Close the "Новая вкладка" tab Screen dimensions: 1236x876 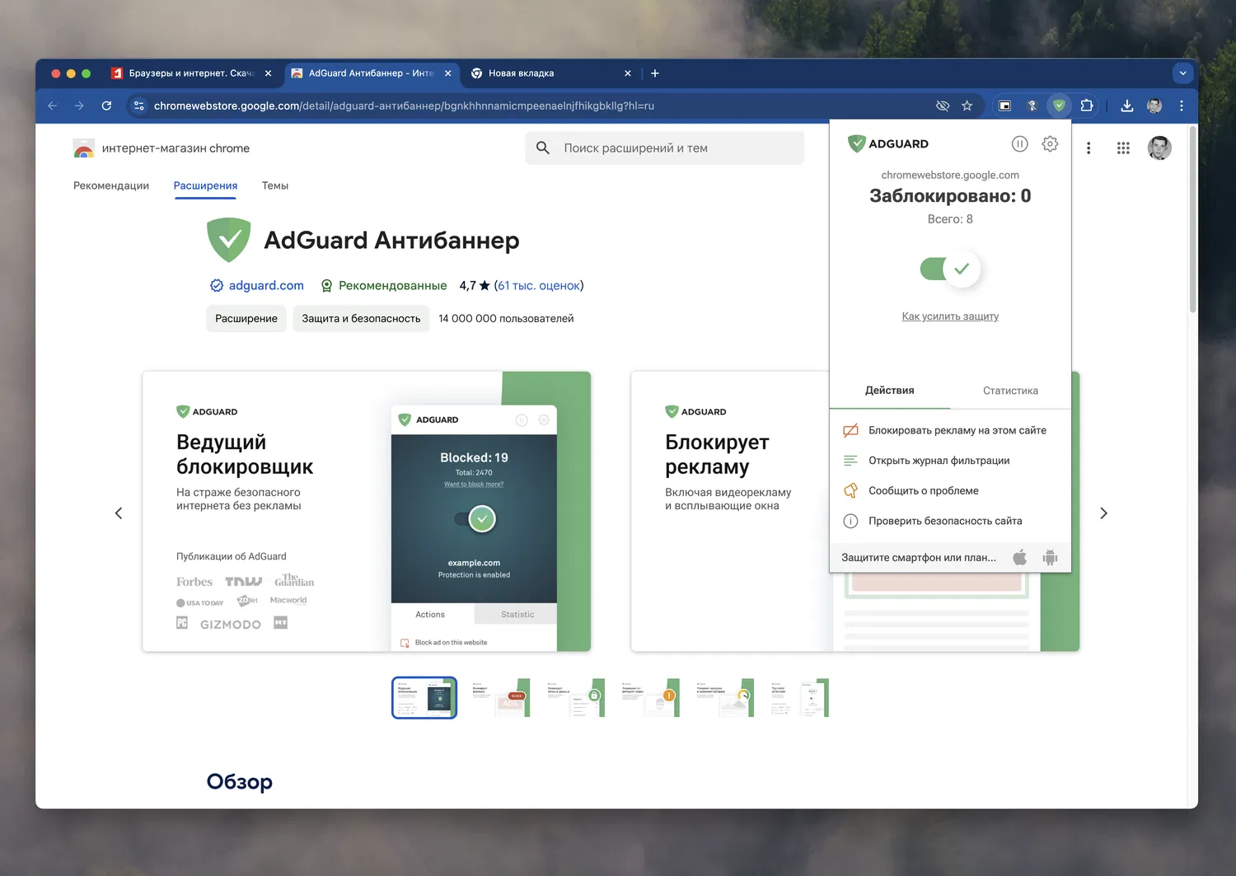(x=628, y=73)
